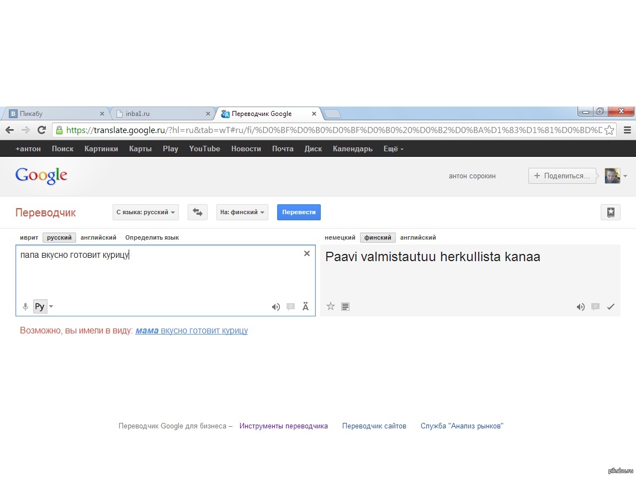Open YouTube in the Google bar
Screen dimensions: 636x477
204,149
